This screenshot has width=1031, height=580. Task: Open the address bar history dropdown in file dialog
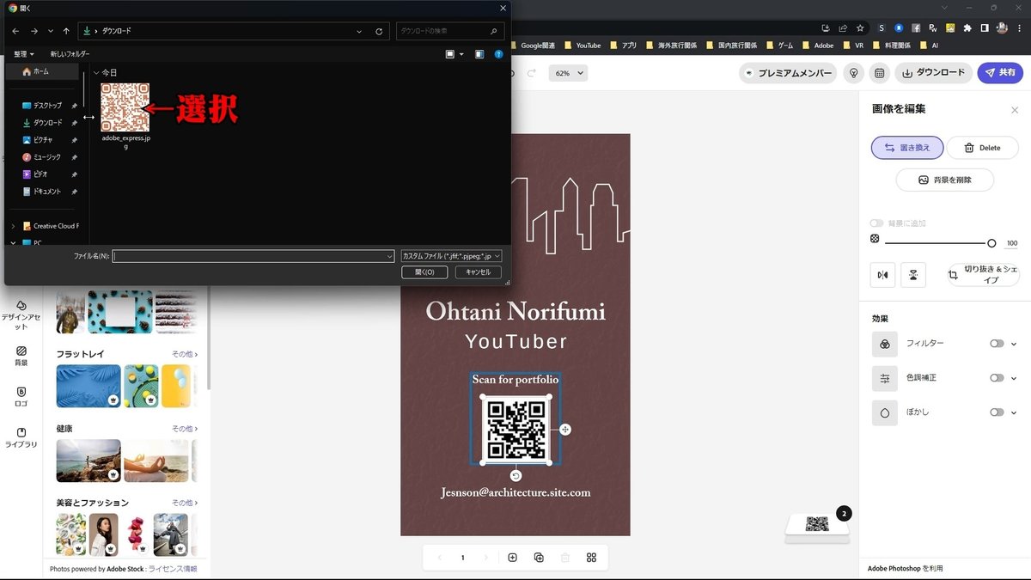360,31
